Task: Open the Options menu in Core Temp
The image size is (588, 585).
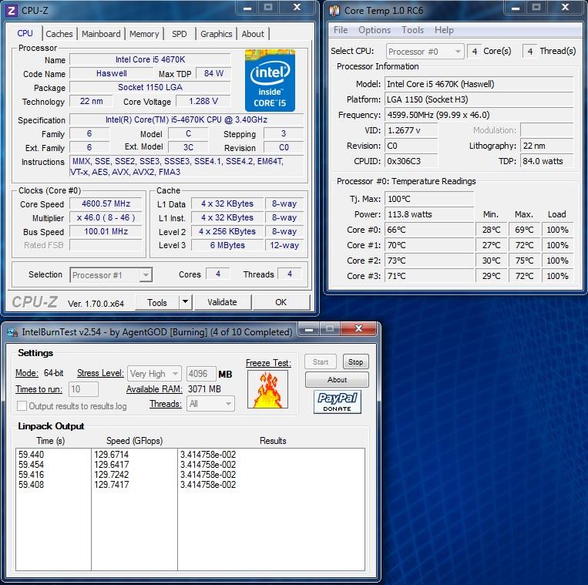Action: pos(375,30)
